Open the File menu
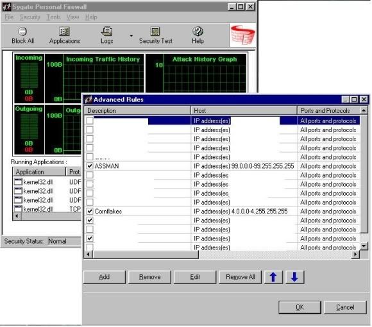372x327 pixels. tap(9, 17)
